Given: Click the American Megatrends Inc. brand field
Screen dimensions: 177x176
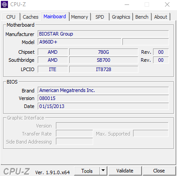Looking at the screenshot, I should (103, 90).
